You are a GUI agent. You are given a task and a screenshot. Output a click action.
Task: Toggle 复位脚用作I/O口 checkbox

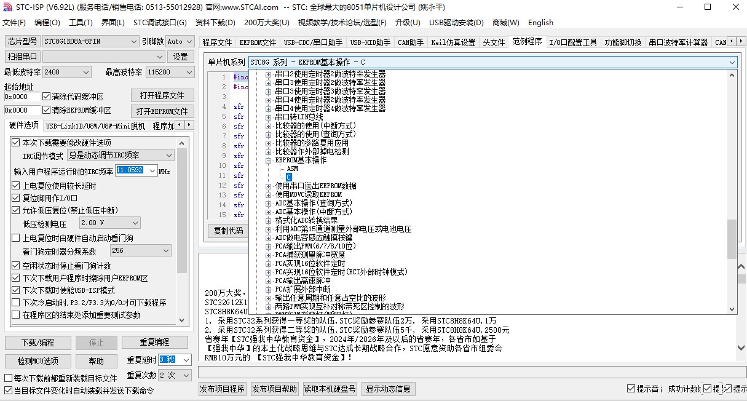pyautogui.click(x=16, y=198)
